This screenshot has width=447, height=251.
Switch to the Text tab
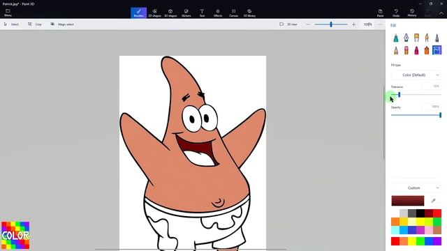[x=202, y=13]
